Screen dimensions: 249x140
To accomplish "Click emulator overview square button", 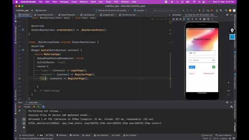I will click(x=200, y=19).
